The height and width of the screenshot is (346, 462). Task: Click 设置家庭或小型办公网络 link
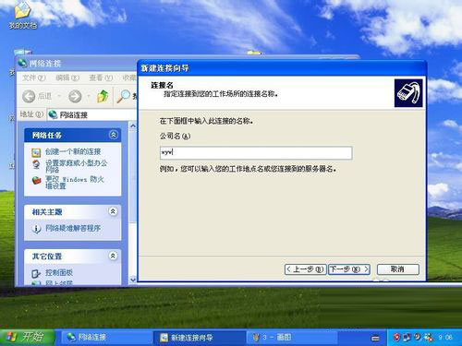[76, 166]
